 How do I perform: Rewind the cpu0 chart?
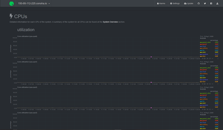tap(203, 59)
